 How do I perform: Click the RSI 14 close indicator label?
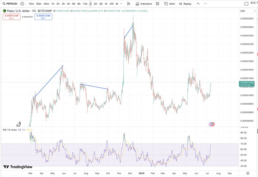[10, 130]
